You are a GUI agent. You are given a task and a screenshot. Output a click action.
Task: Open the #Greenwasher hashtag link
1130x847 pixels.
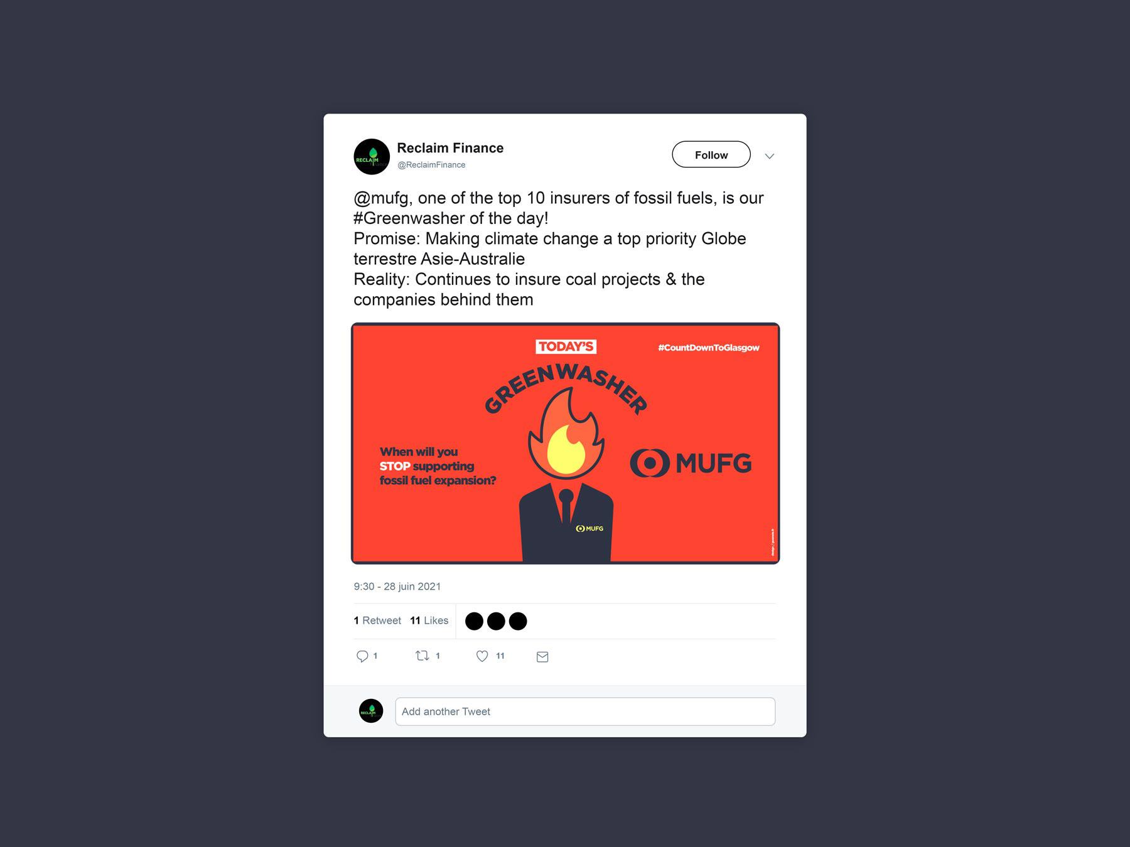click(x=409, y=218)
